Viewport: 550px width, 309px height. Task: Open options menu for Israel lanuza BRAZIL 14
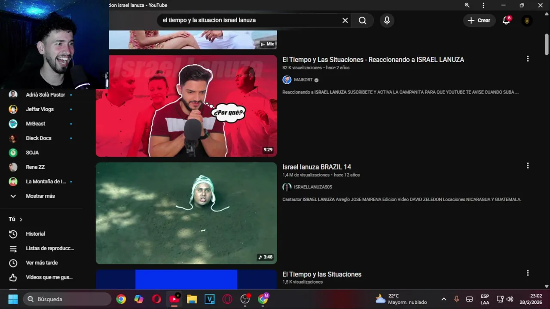coord(528,166)
